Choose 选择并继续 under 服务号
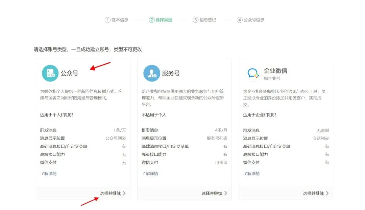Screen dimensions: 365x210 click(212, 193)
